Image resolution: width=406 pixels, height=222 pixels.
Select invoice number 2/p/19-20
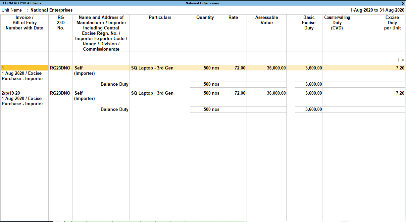[x=11, y=93]
